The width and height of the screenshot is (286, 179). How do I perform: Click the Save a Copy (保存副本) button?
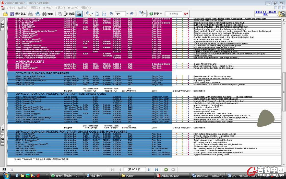(18, 14)
